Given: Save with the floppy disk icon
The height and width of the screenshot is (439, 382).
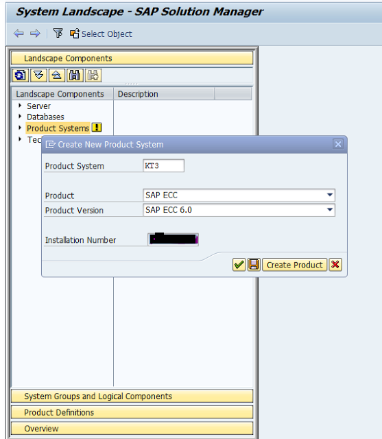Looking at the screenshot, I should pyautogui.click(x=254, y=265).
